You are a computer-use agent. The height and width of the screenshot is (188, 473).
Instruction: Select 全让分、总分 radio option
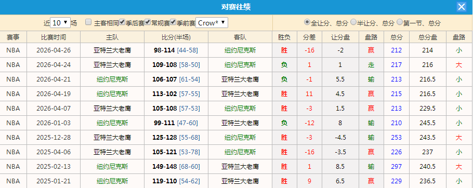tap(307, 22)
